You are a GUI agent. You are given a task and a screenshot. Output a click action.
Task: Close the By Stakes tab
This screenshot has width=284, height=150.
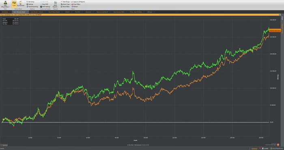coord(10,12)
